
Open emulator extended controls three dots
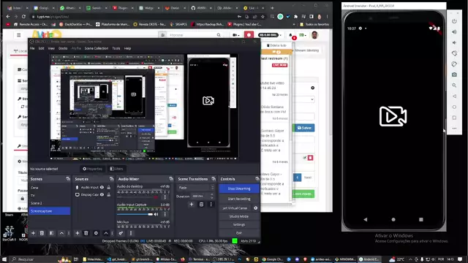point(454,129)
